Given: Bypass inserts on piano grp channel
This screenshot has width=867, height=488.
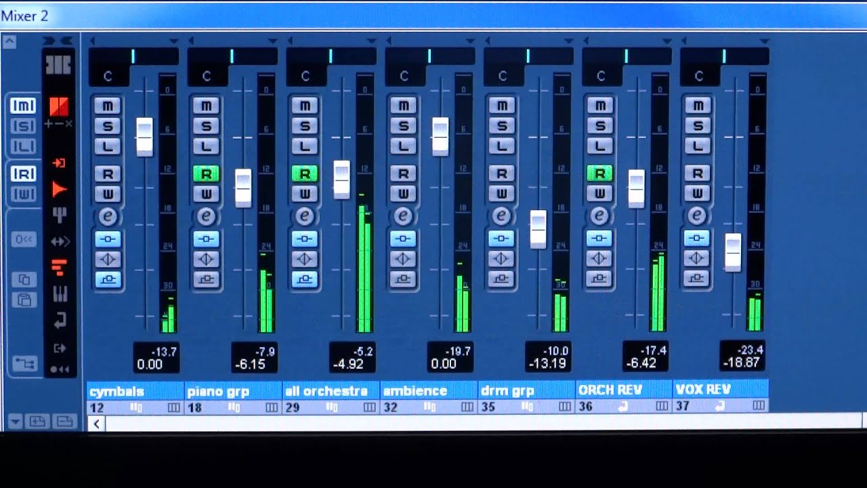Looking at the screenshot, I should [206, 239].
